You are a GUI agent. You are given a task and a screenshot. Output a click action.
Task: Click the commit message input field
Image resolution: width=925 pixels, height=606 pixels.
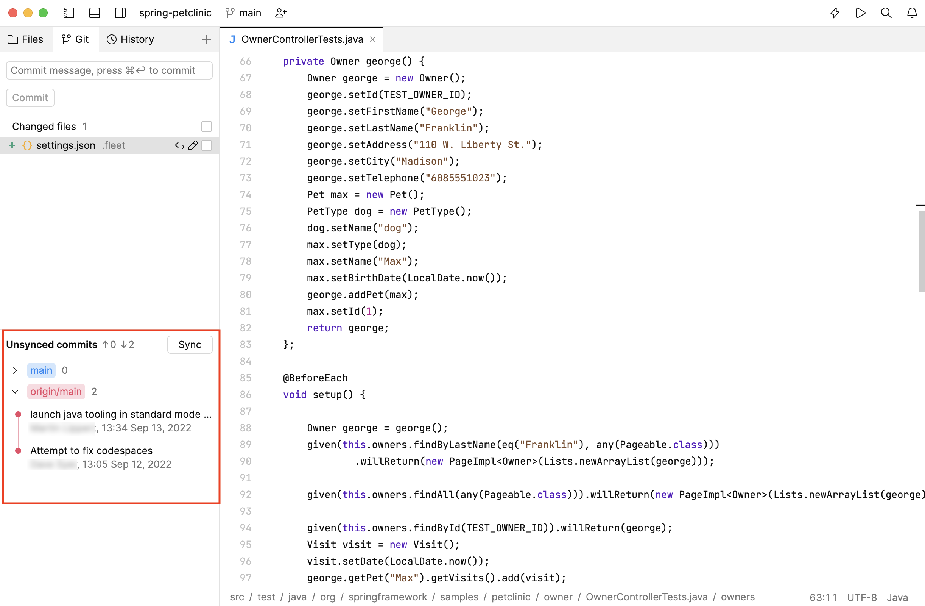point(109,70)
